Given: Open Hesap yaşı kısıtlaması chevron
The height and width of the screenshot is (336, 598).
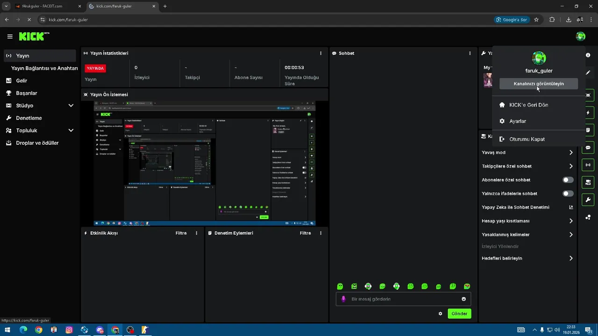Looking at the screenshot, I should [x=571, y=221].
